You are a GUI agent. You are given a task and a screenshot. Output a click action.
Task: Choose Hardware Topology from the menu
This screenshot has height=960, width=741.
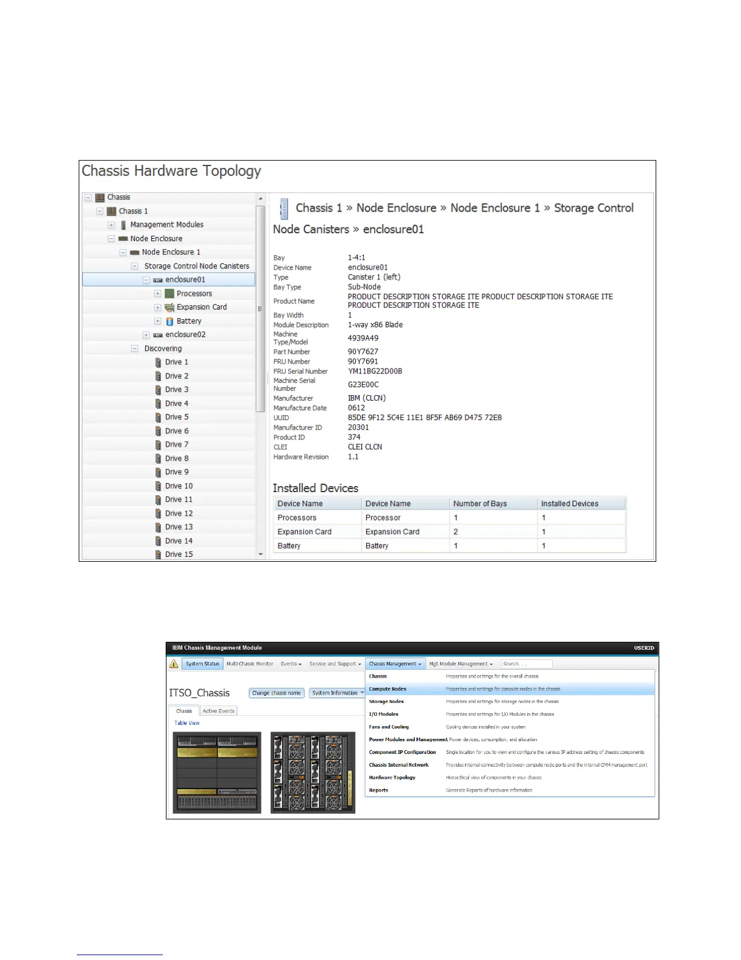point(510,778)
